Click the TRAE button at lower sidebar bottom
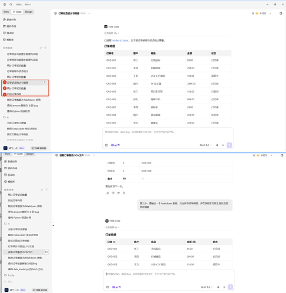Image resolution: width=286 pixels, height=293 pixels. [40, 290]
